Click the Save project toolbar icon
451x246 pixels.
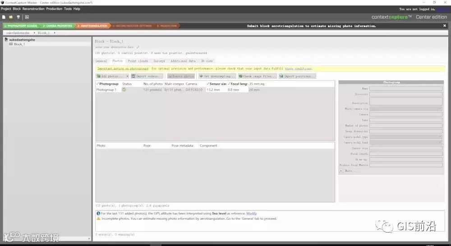pyautogui.click(x=18, y=17)
